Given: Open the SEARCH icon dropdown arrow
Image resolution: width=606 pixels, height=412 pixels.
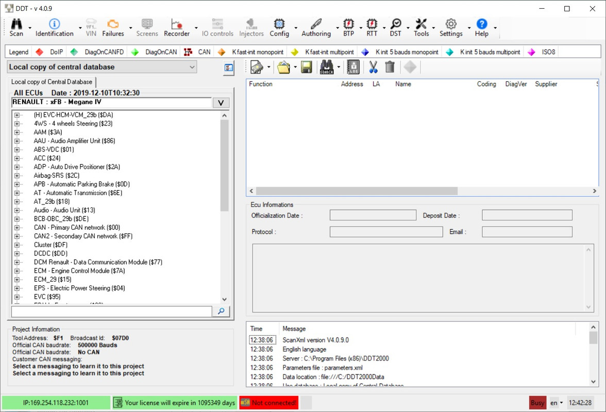Looking at the screenshot, I should pos(339,67).
